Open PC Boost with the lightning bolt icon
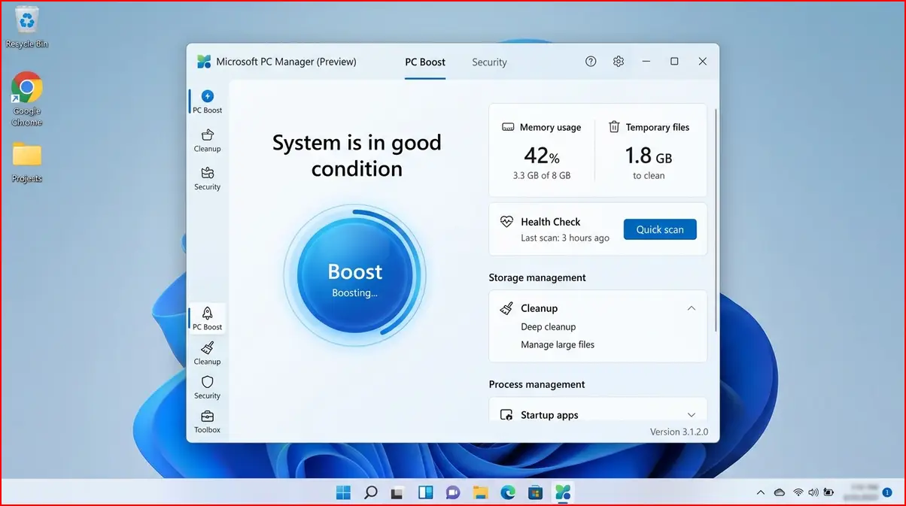Image resolution: width=906 pixels, height=506 pixels. click(208, 102)
